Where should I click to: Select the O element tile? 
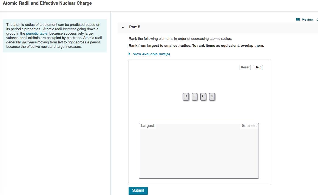tap(186, 97)
